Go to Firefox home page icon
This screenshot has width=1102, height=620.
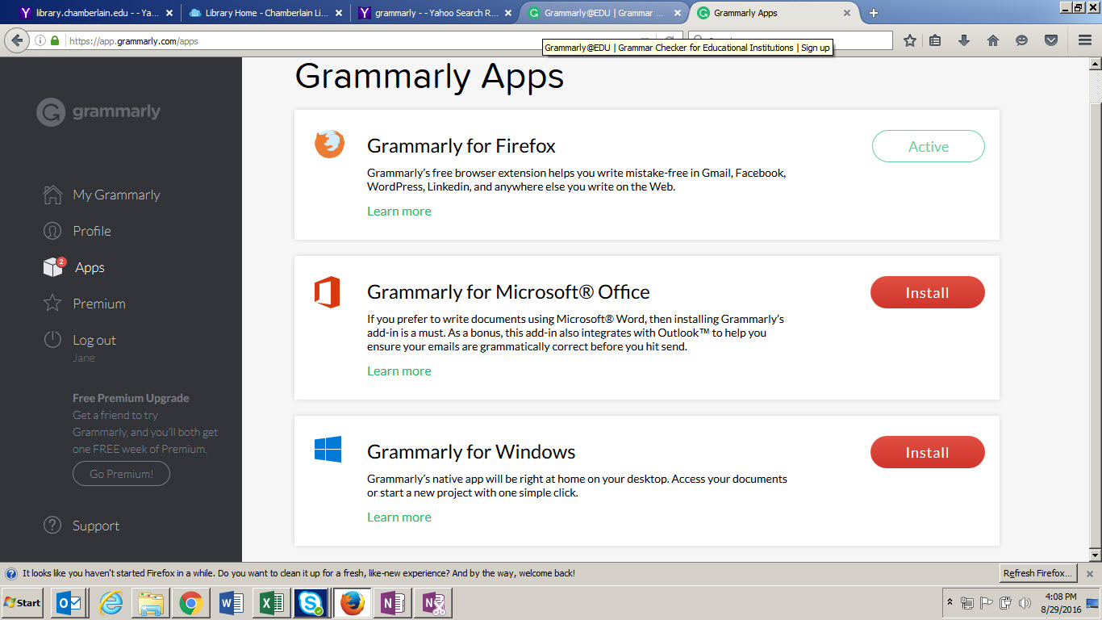pyautogui.click(x=993, y=40)
